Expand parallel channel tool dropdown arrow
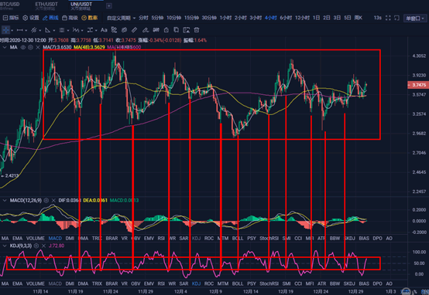Viewport: 429px width, 295px height. 40,30
